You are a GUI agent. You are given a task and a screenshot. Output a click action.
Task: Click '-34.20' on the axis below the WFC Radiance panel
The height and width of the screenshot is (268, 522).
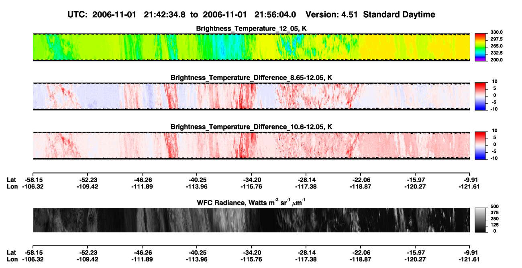[x=251, y=253]
